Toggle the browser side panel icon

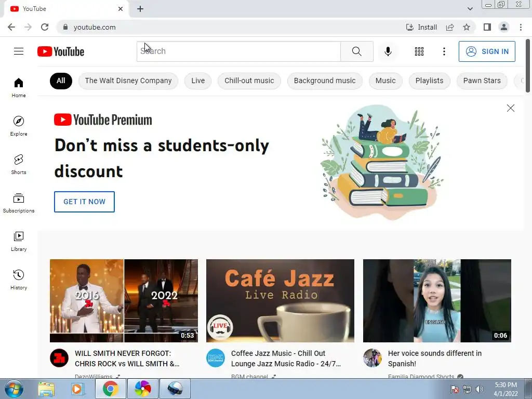pos(487,27)
